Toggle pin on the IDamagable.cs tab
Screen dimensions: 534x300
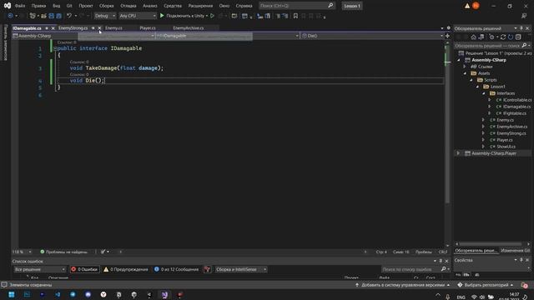(47, 28)
